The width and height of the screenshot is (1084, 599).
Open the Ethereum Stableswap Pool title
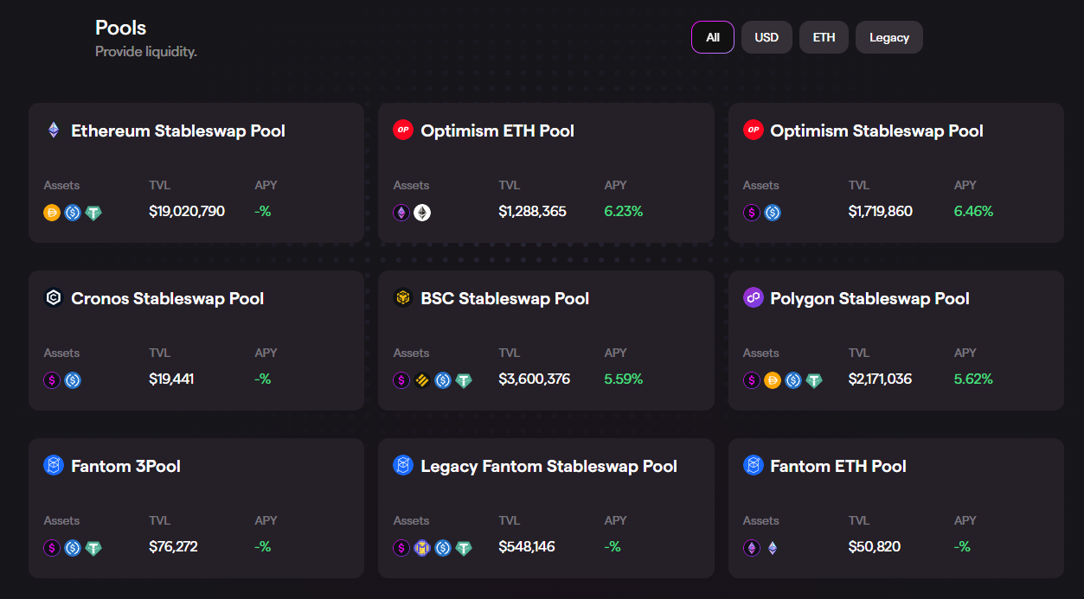click(178, 131)
